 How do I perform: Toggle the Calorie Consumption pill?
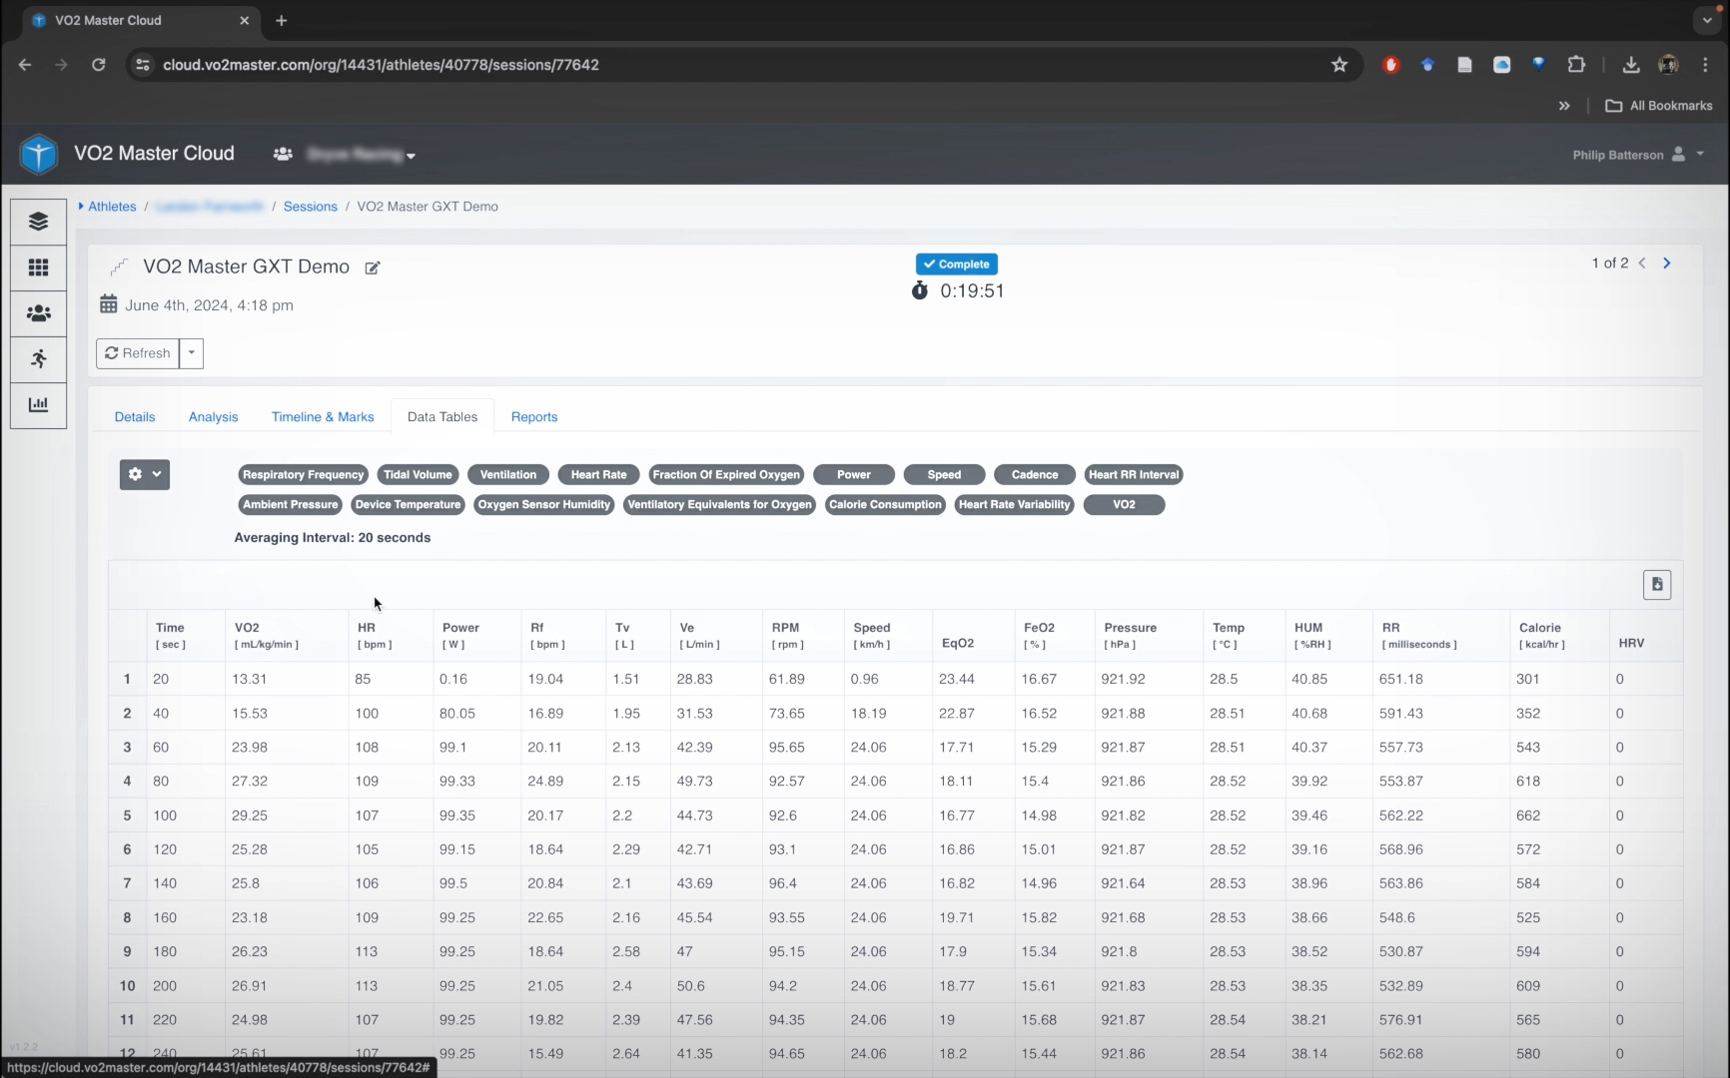(x=885, y=505)
